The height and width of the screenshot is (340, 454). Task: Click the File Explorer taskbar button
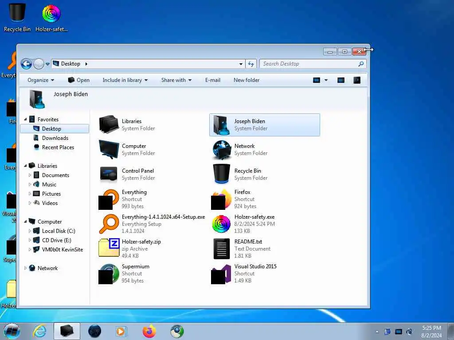[67, 331]
